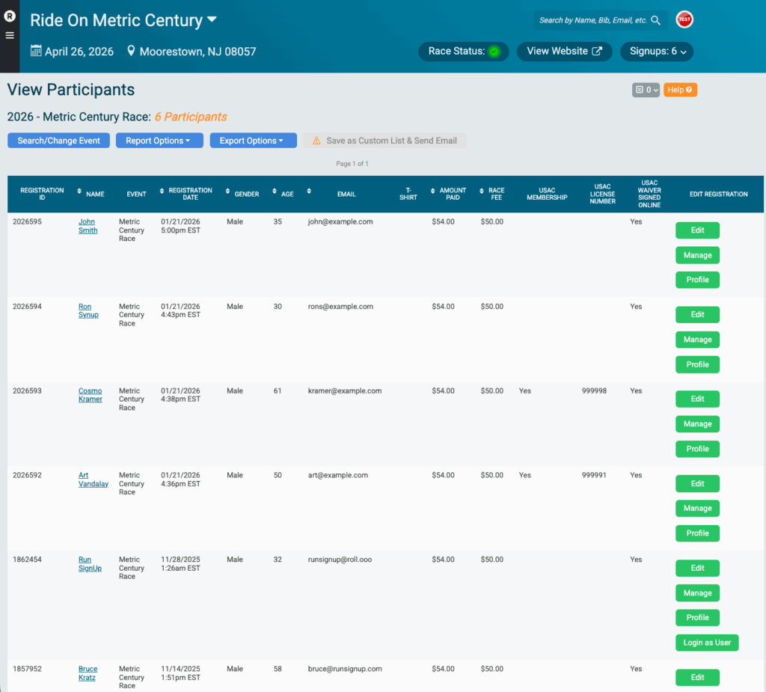
Task: Click the Search/Change Event button
Action: pos(58,141)
